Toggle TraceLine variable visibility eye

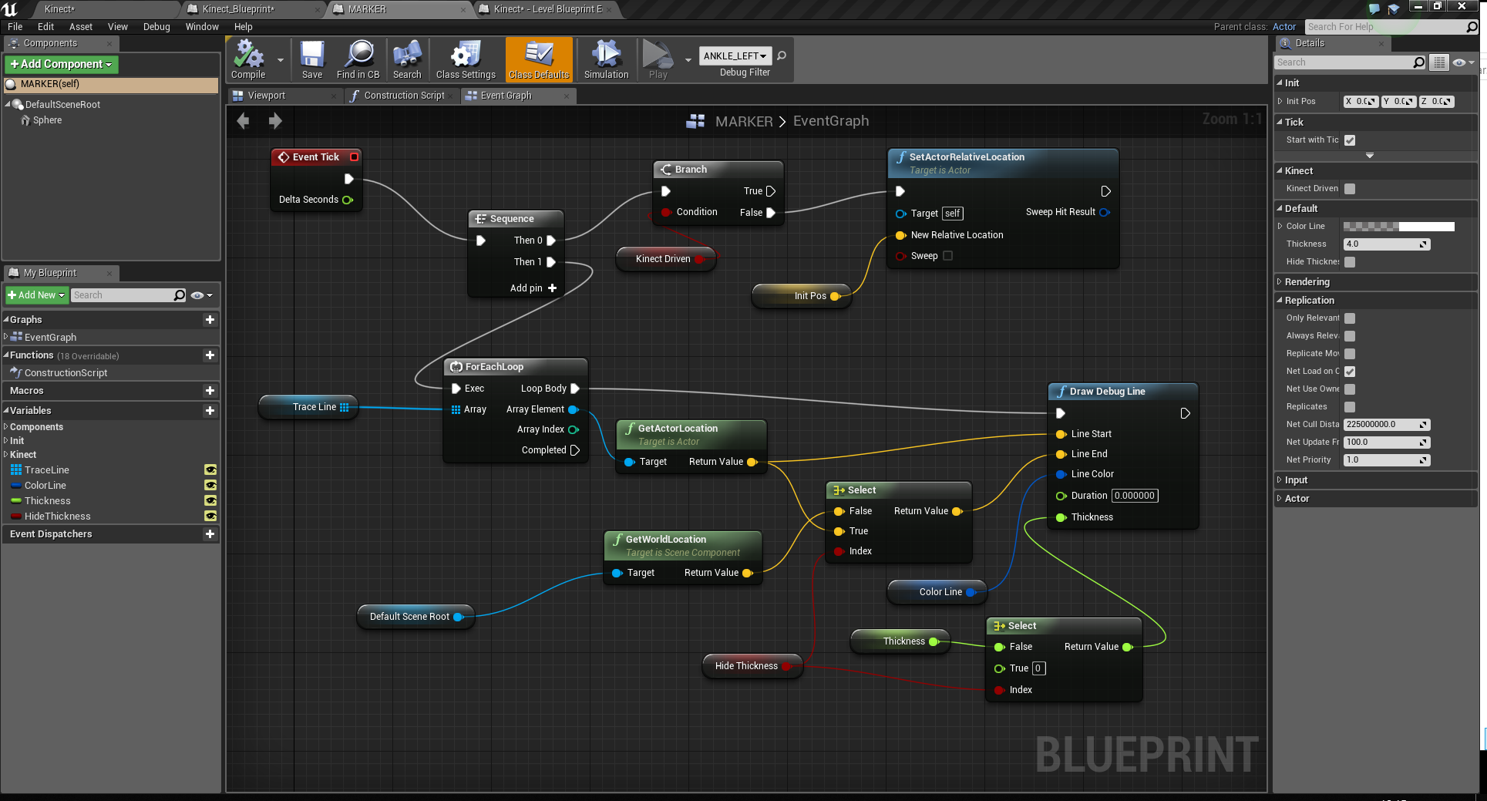click(x=210, y=469)
